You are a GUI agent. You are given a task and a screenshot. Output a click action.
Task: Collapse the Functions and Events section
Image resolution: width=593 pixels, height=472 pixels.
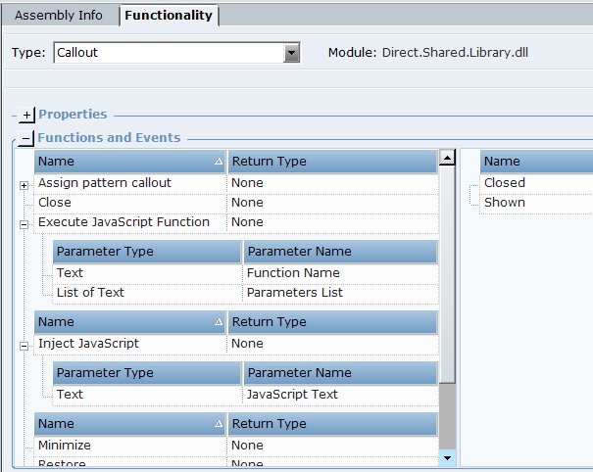point(26,138)
